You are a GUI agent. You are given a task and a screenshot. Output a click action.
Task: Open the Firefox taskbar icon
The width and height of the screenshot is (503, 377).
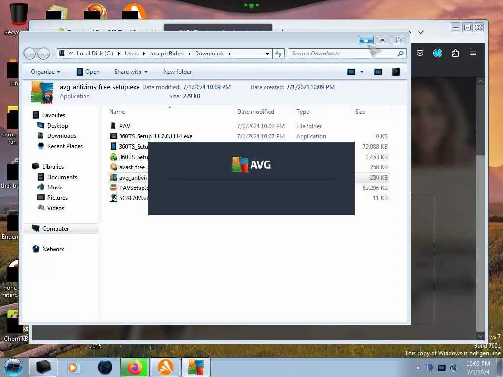pyautogui.click(x=135, y=367)
